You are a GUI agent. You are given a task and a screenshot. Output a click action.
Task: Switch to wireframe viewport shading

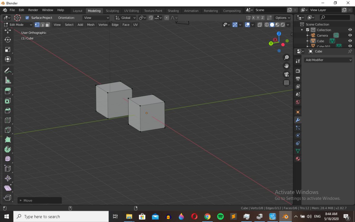pos(267,25)
